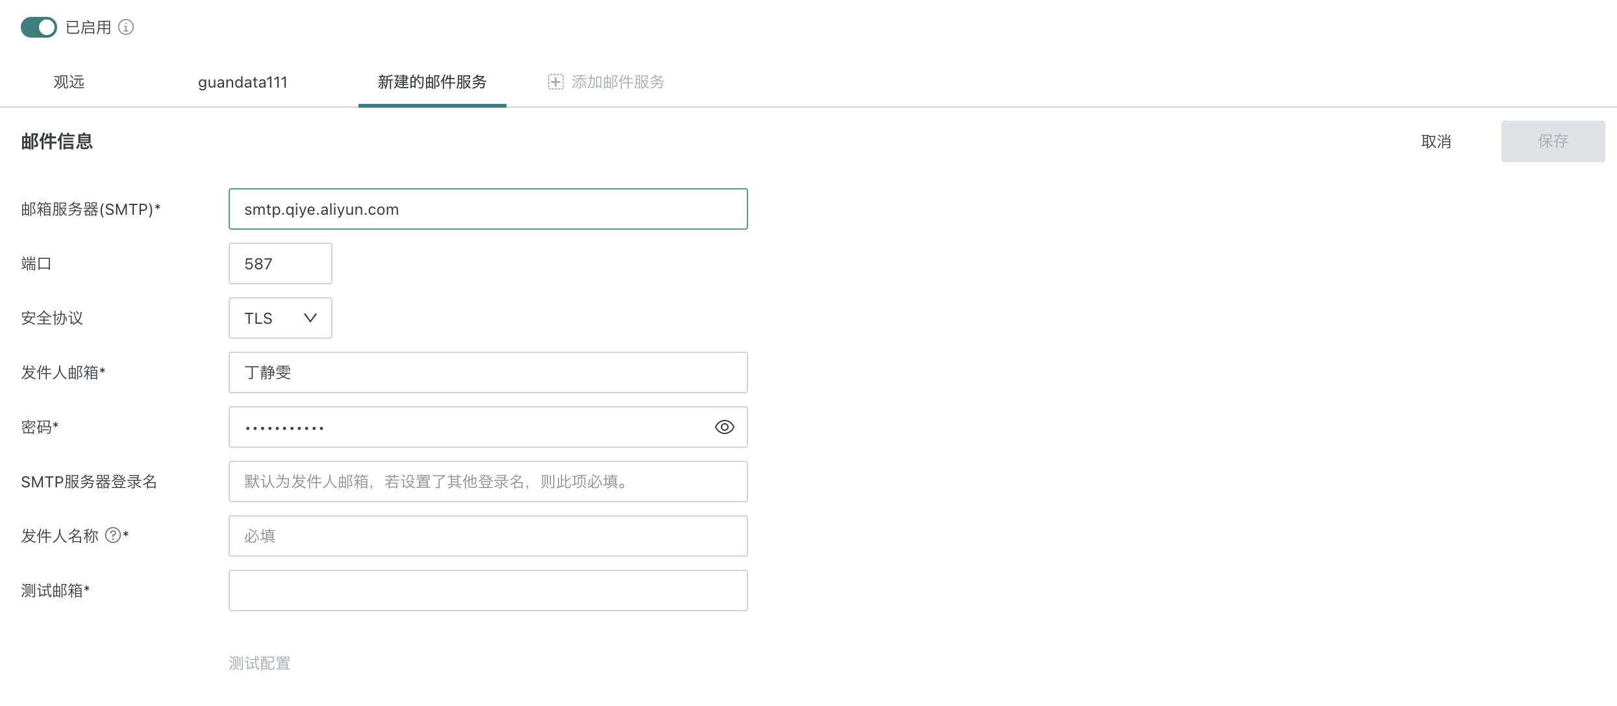Switch to the guandata111 tab
1617x706 pixels.
coord(242,82)
